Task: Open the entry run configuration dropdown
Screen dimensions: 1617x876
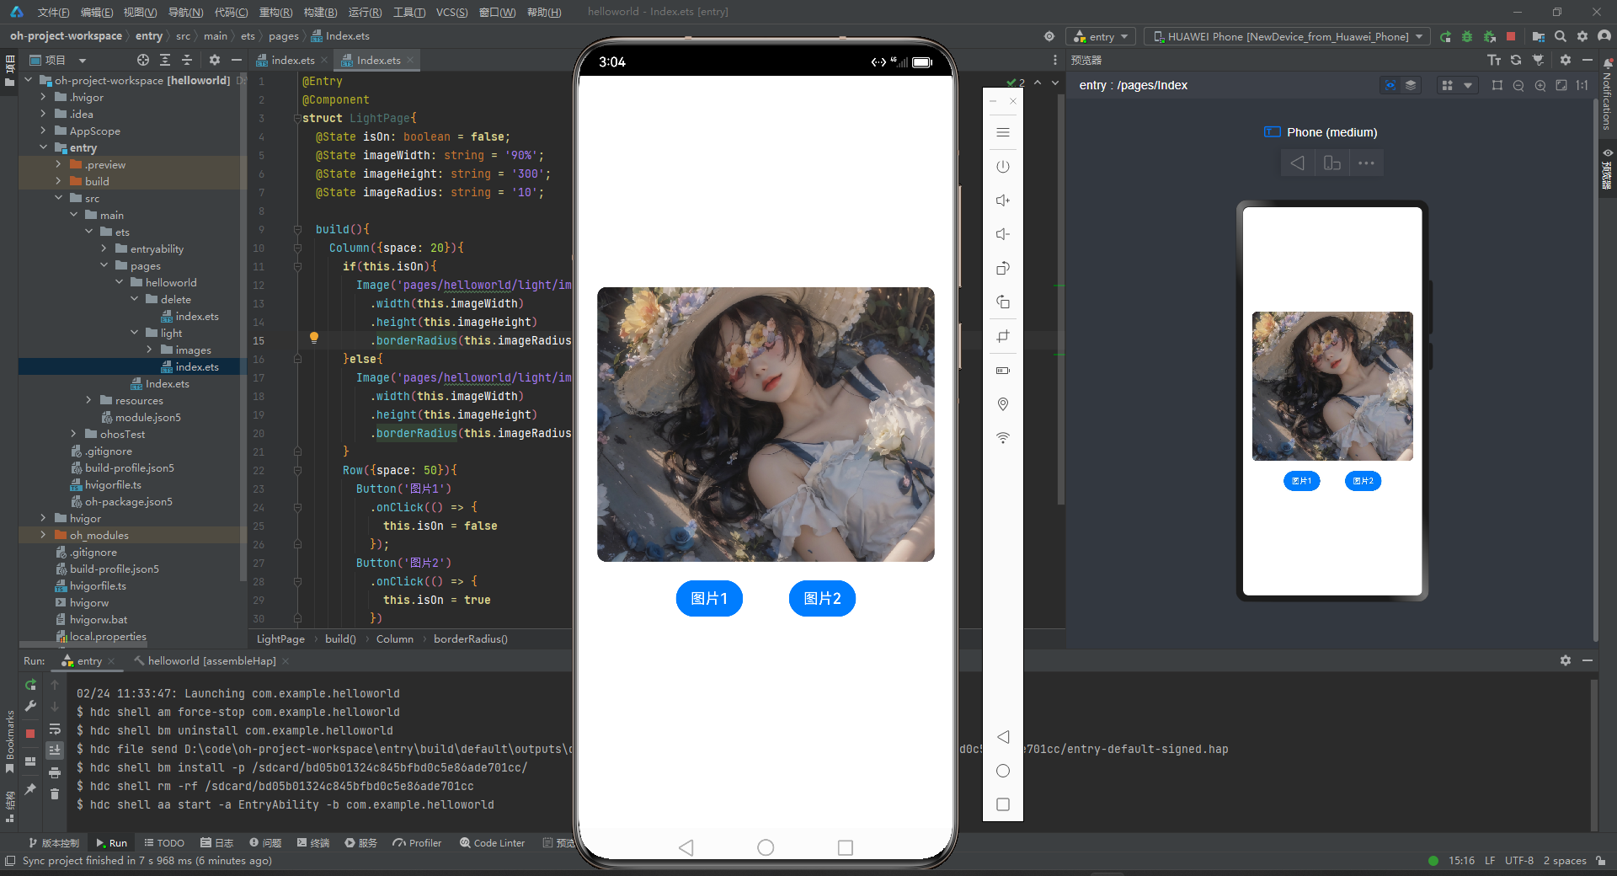Action: tap(1102, 36)
